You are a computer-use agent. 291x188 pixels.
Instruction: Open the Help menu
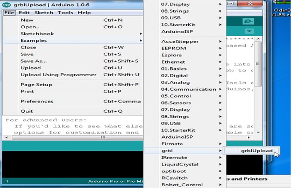pos(84,13)
